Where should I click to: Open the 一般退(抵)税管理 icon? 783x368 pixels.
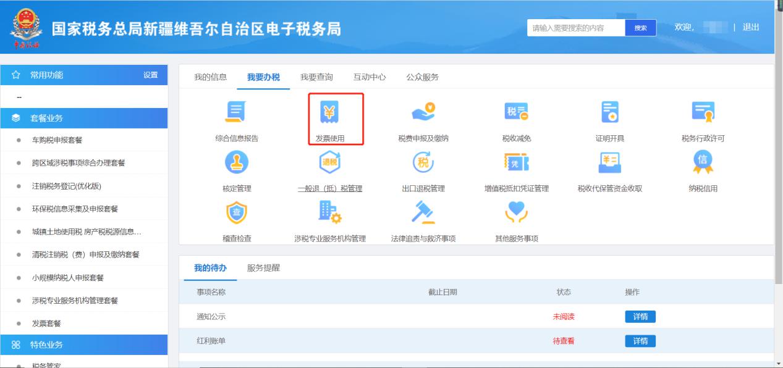329,162
